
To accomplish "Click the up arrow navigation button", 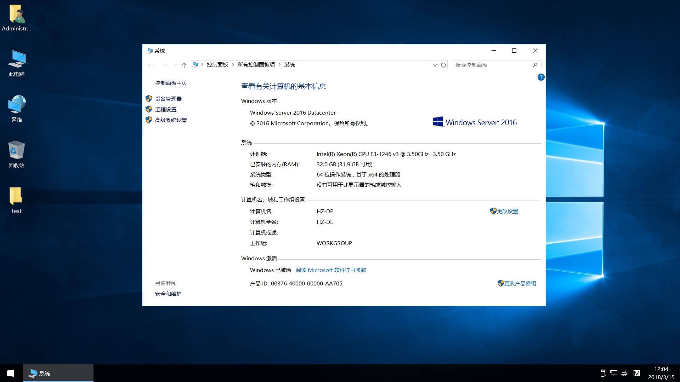I will pyautogui.click(x=184, y=65).
